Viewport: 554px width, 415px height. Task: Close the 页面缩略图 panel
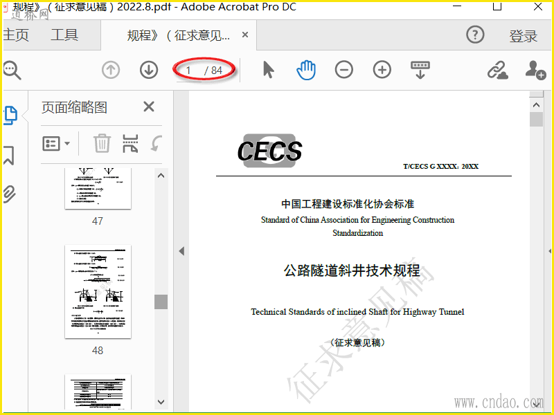point(149,107)
